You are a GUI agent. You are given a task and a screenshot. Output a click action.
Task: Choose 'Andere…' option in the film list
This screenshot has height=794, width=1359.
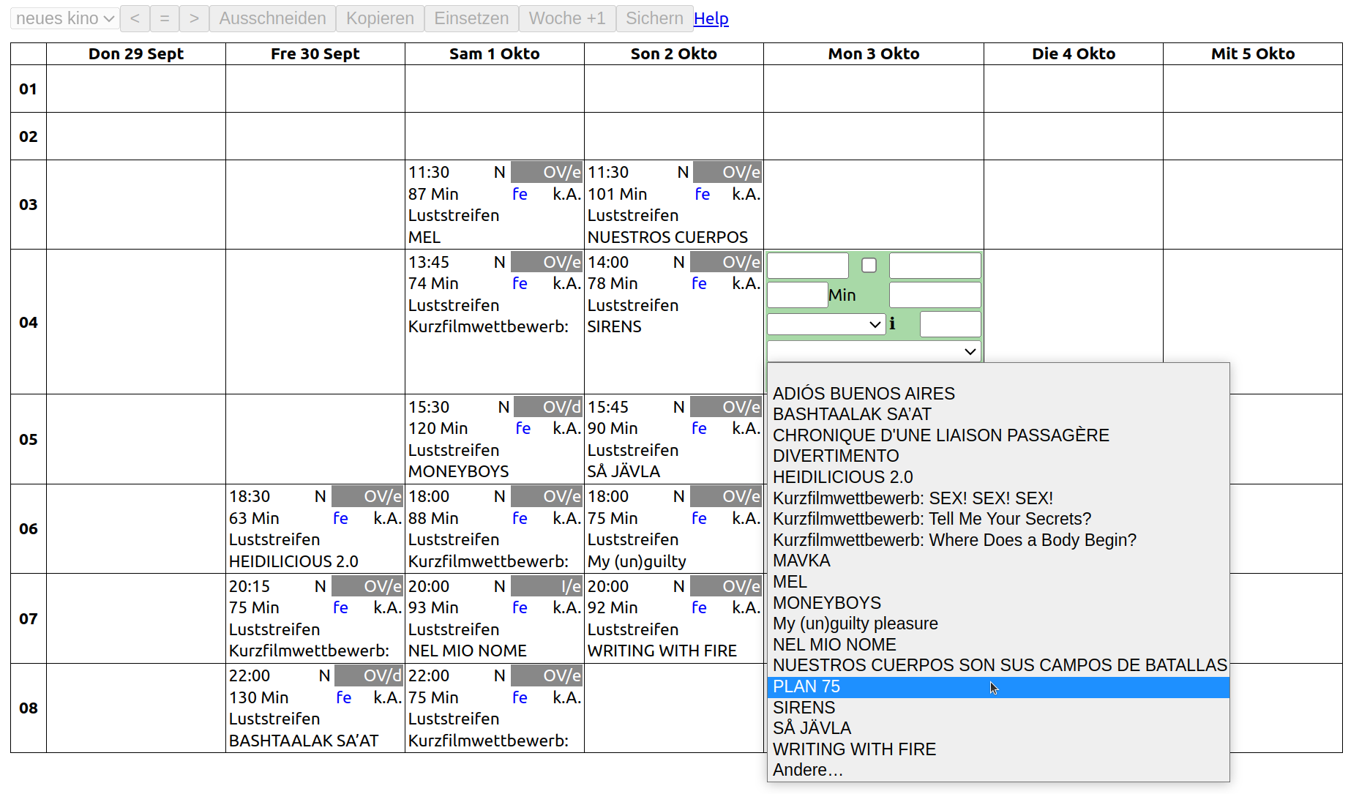pos(807,770)
